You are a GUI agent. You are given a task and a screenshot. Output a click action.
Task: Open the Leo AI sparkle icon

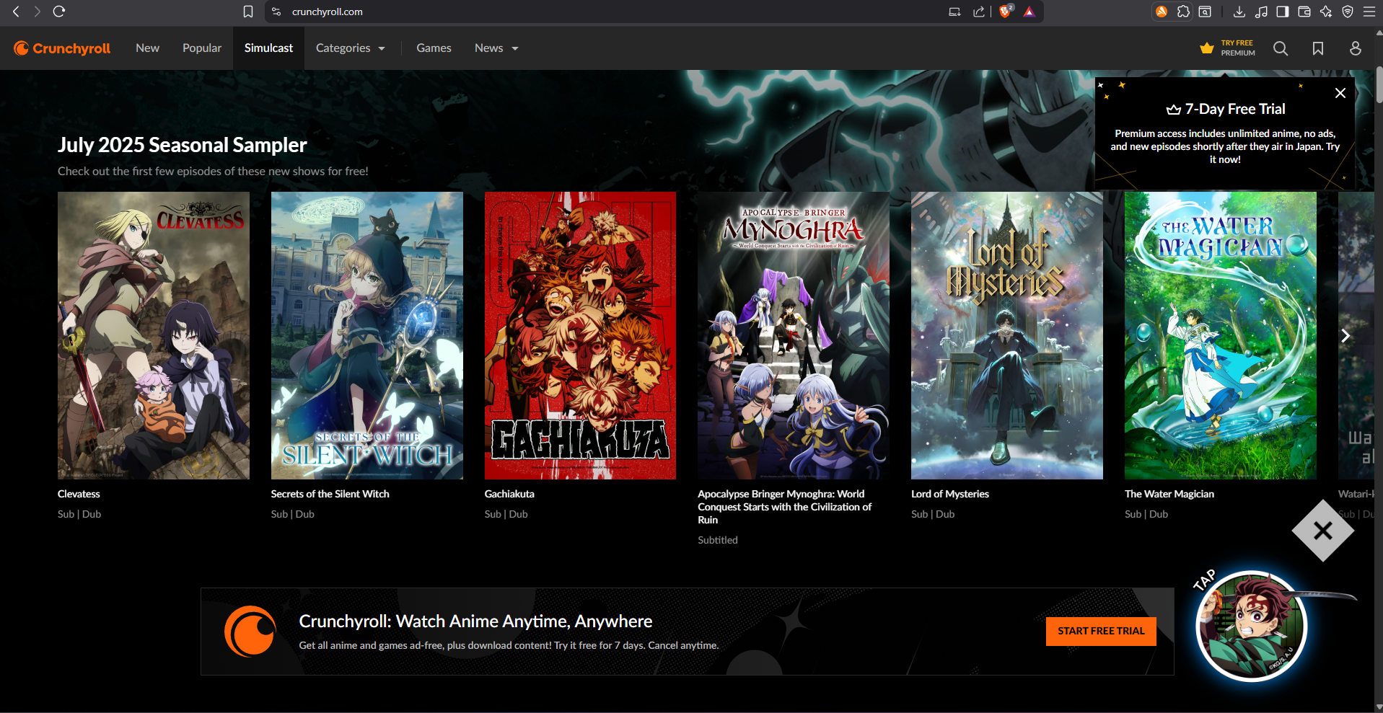(x=1326, y=12)
